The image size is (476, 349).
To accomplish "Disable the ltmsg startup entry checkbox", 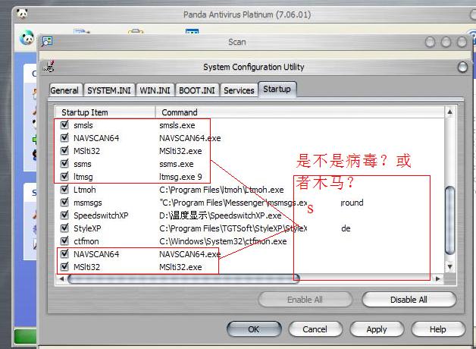I will (64, 176).
